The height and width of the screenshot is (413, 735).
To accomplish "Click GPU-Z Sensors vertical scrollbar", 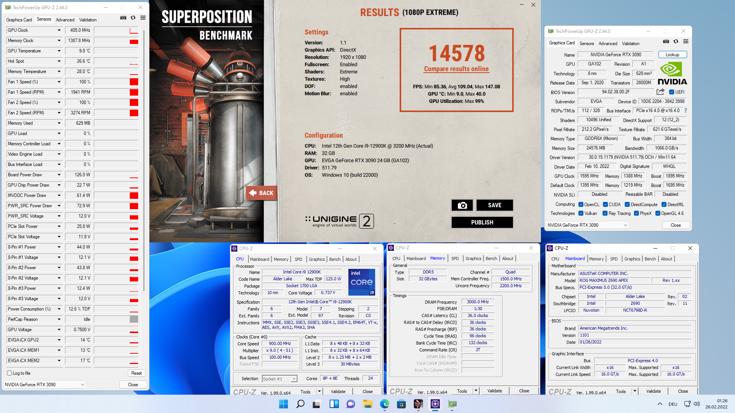I will click(x=144, y=161).
